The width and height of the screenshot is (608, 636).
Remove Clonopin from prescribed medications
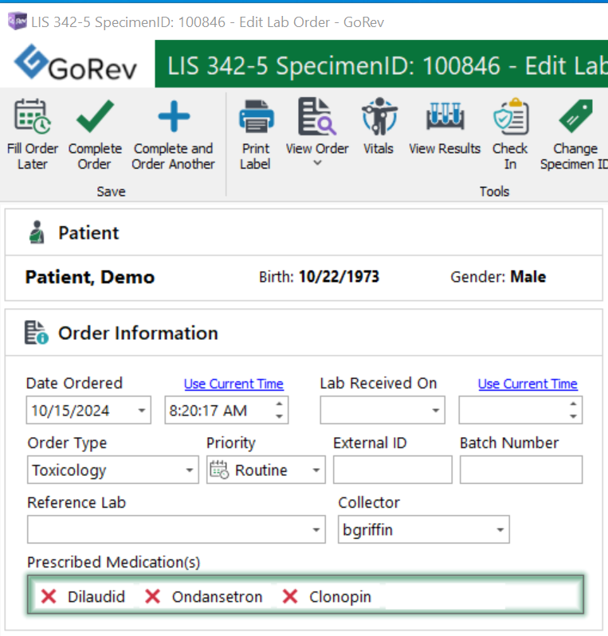pyautogui.click(x=290, y=597)
